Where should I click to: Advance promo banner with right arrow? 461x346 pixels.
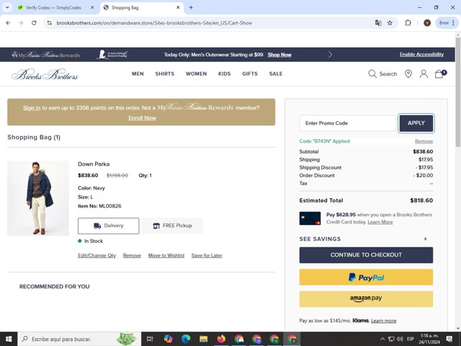point(330,55)
